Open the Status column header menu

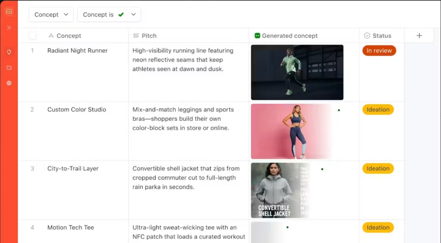click(x=382, y=36)
